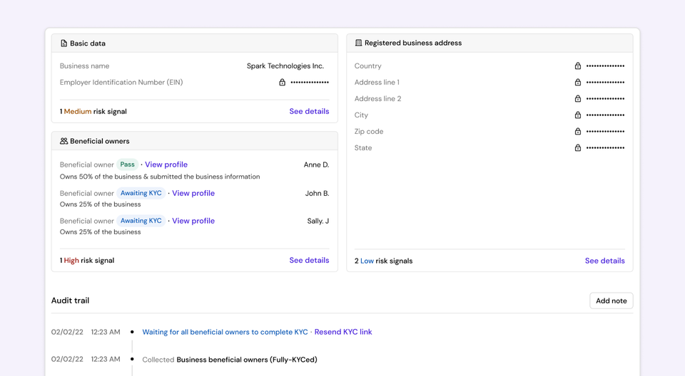Reveal Address line 2 via lock icon
This screenshot has height=376, width=685.
tap(577, 98)
